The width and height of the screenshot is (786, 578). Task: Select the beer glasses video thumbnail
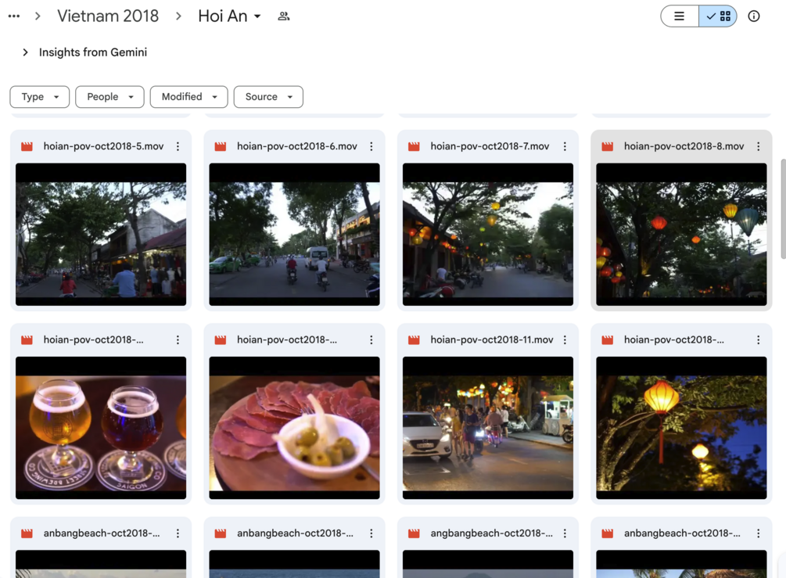point(101,428)
